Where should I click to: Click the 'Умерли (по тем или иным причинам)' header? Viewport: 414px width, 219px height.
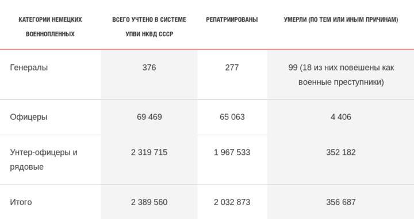(x=341, y=19)
